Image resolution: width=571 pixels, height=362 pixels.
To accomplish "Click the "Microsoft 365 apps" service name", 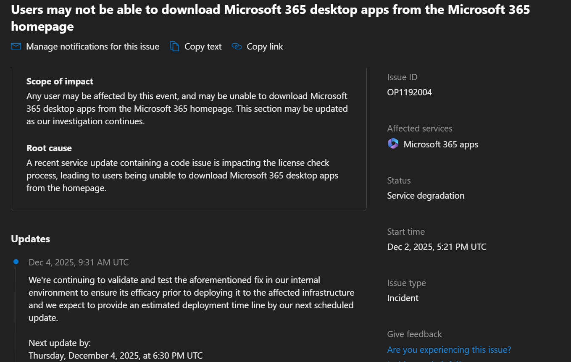I will click(x=441, y=144).
